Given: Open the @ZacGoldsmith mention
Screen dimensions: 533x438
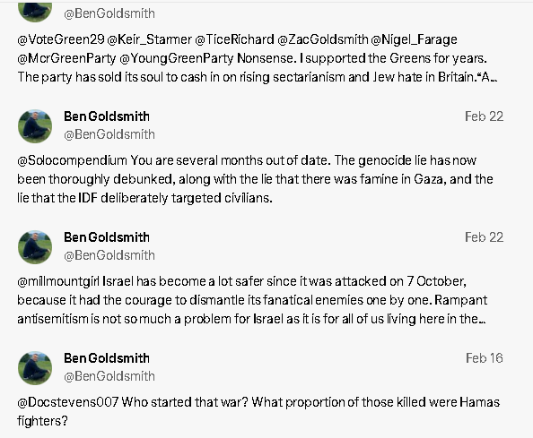Looking at the screenshot, I should coord(323,39).
